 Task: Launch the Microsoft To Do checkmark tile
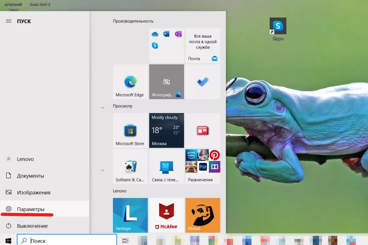coord(203,82)
